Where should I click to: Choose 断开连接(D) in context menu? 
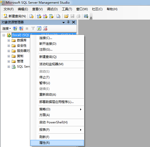(57, 44)
